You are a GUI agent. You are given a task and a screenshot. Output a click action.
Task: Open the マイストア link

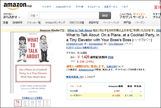coord(47,7)
